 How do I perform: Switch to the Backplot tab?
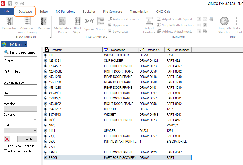click(x=89, y=12)
